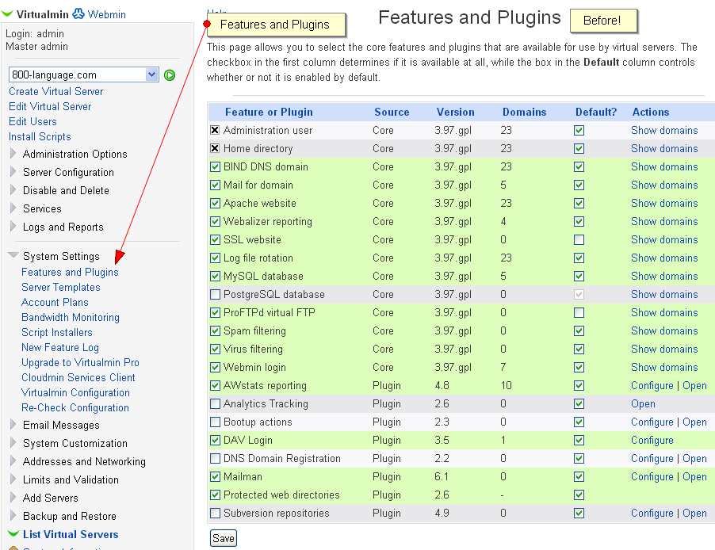The height and width of the screenshot is (550, 715).
Task: Click Upgrade to Virtualmin Pro
Action: [80, 362]
